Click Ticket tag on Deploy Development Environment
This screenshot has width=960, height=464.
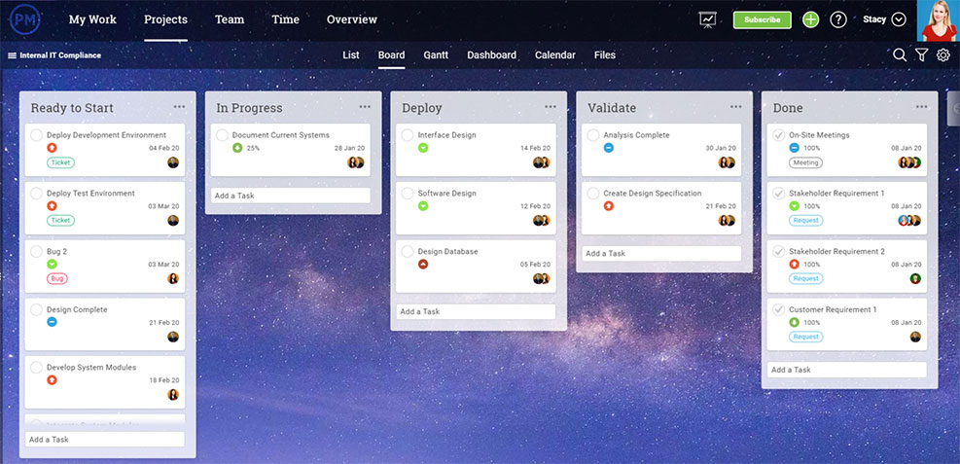click(x=60, y=162)
